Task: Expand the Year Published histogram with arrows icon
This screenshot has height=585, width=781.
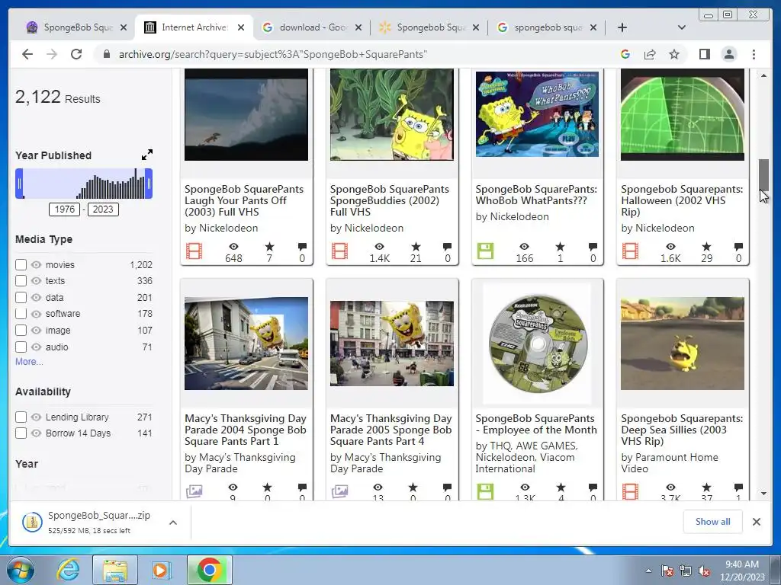Action: (x=147, y=155)
